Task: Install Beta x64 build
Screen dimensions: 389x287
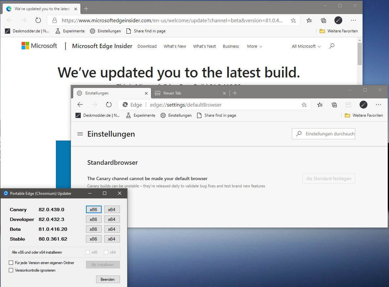Action: 112,229
